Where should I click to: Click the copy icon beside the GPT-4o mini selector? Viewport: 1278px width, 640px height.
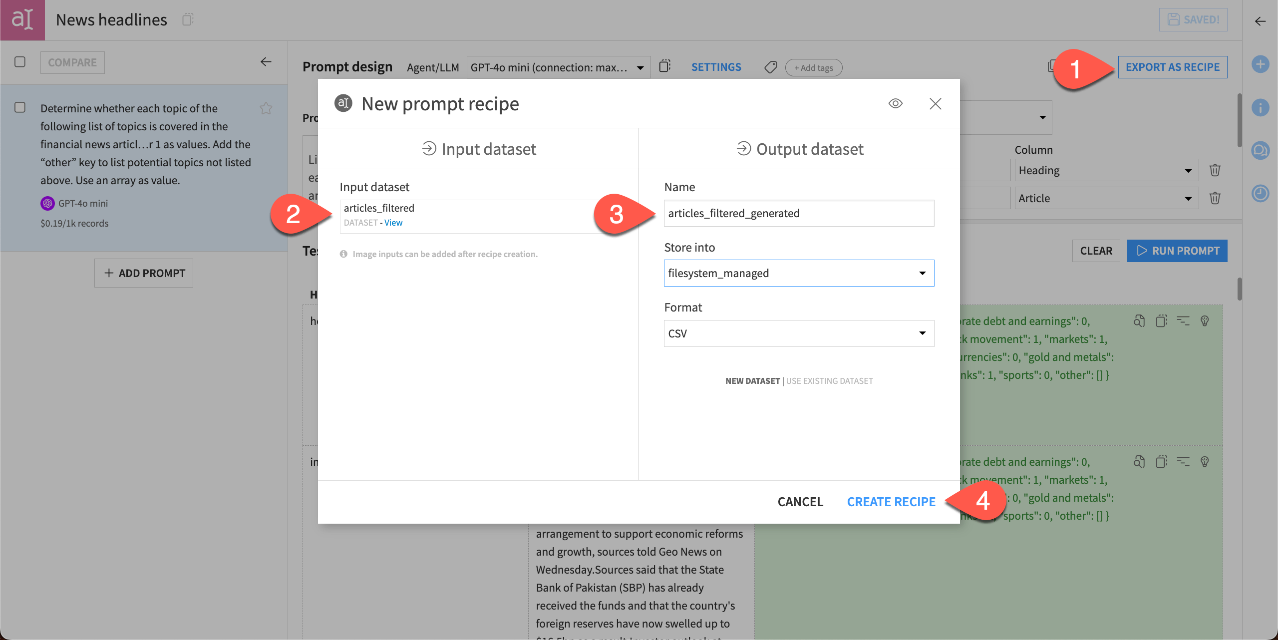(665, 65)
